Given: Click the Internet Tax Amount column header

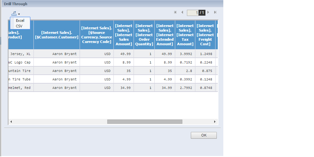Looking at the screenshot, I should click(185, 35).
